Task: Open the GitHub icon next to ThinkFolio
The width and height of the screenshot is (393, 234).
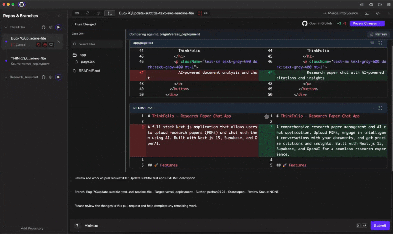Action: pyautogui.click(x=43, y=27)
